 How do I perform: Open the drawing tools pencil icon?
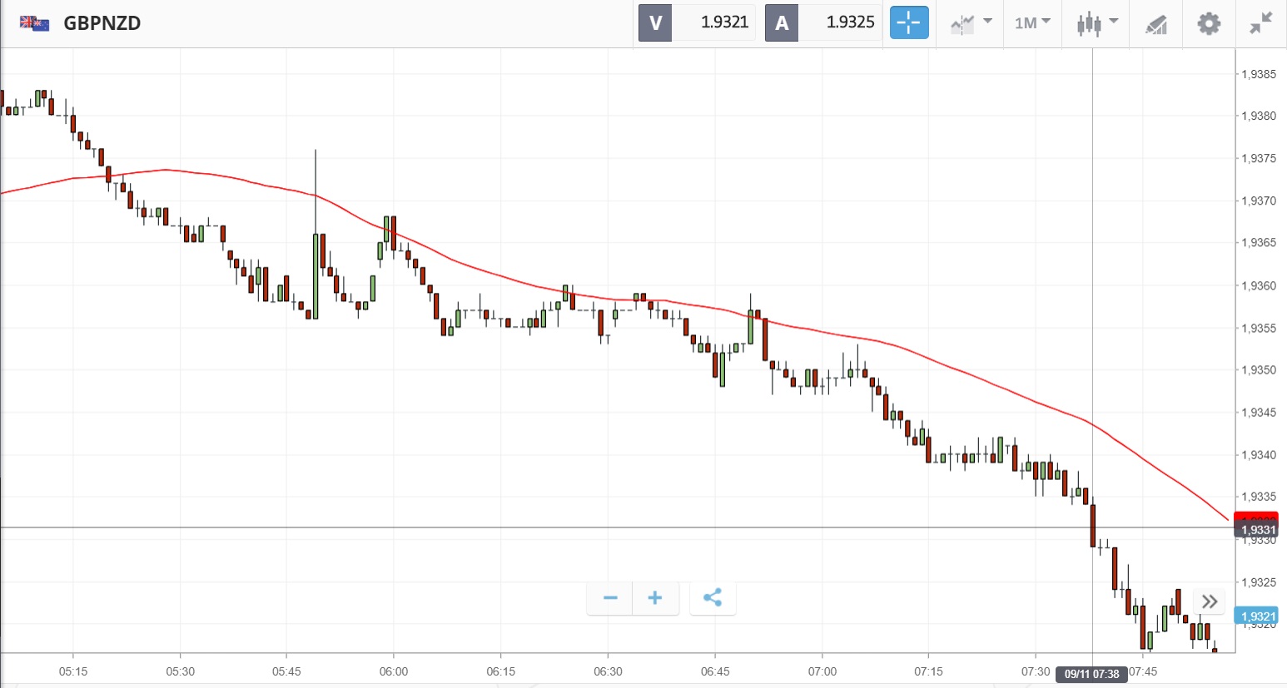pyautogui.click(x=1155, y=23)
